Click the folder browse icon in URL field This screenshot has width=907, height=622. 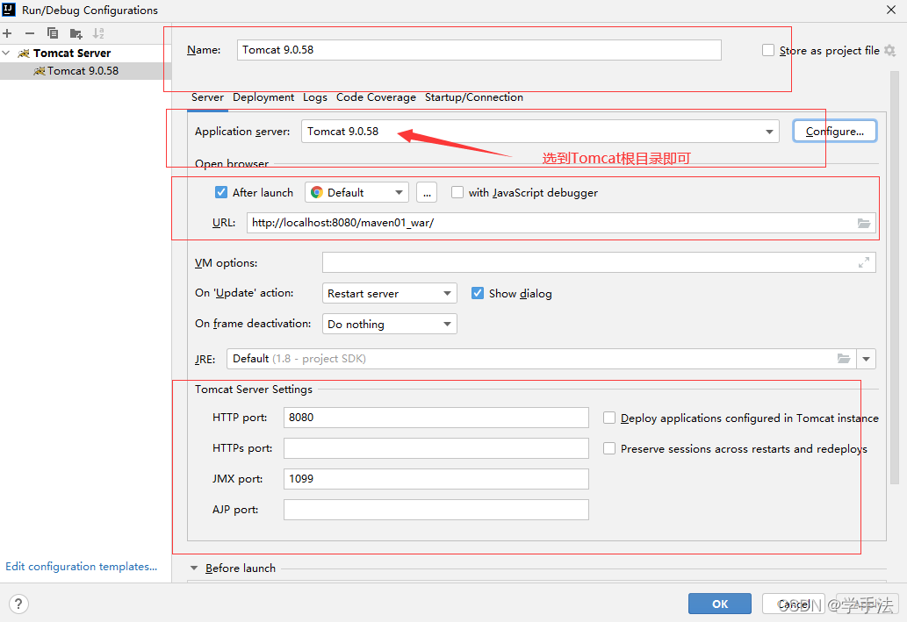click(864, 223)
